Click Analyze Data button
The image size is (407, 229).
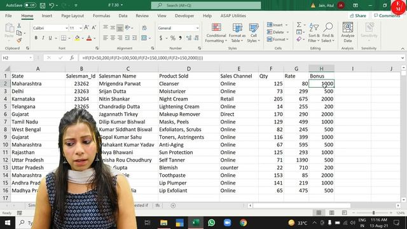(x=348, y=32)
